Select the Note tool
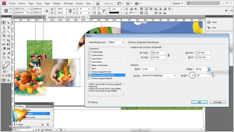Screen dimensions: 234x132 coord(4,53)
